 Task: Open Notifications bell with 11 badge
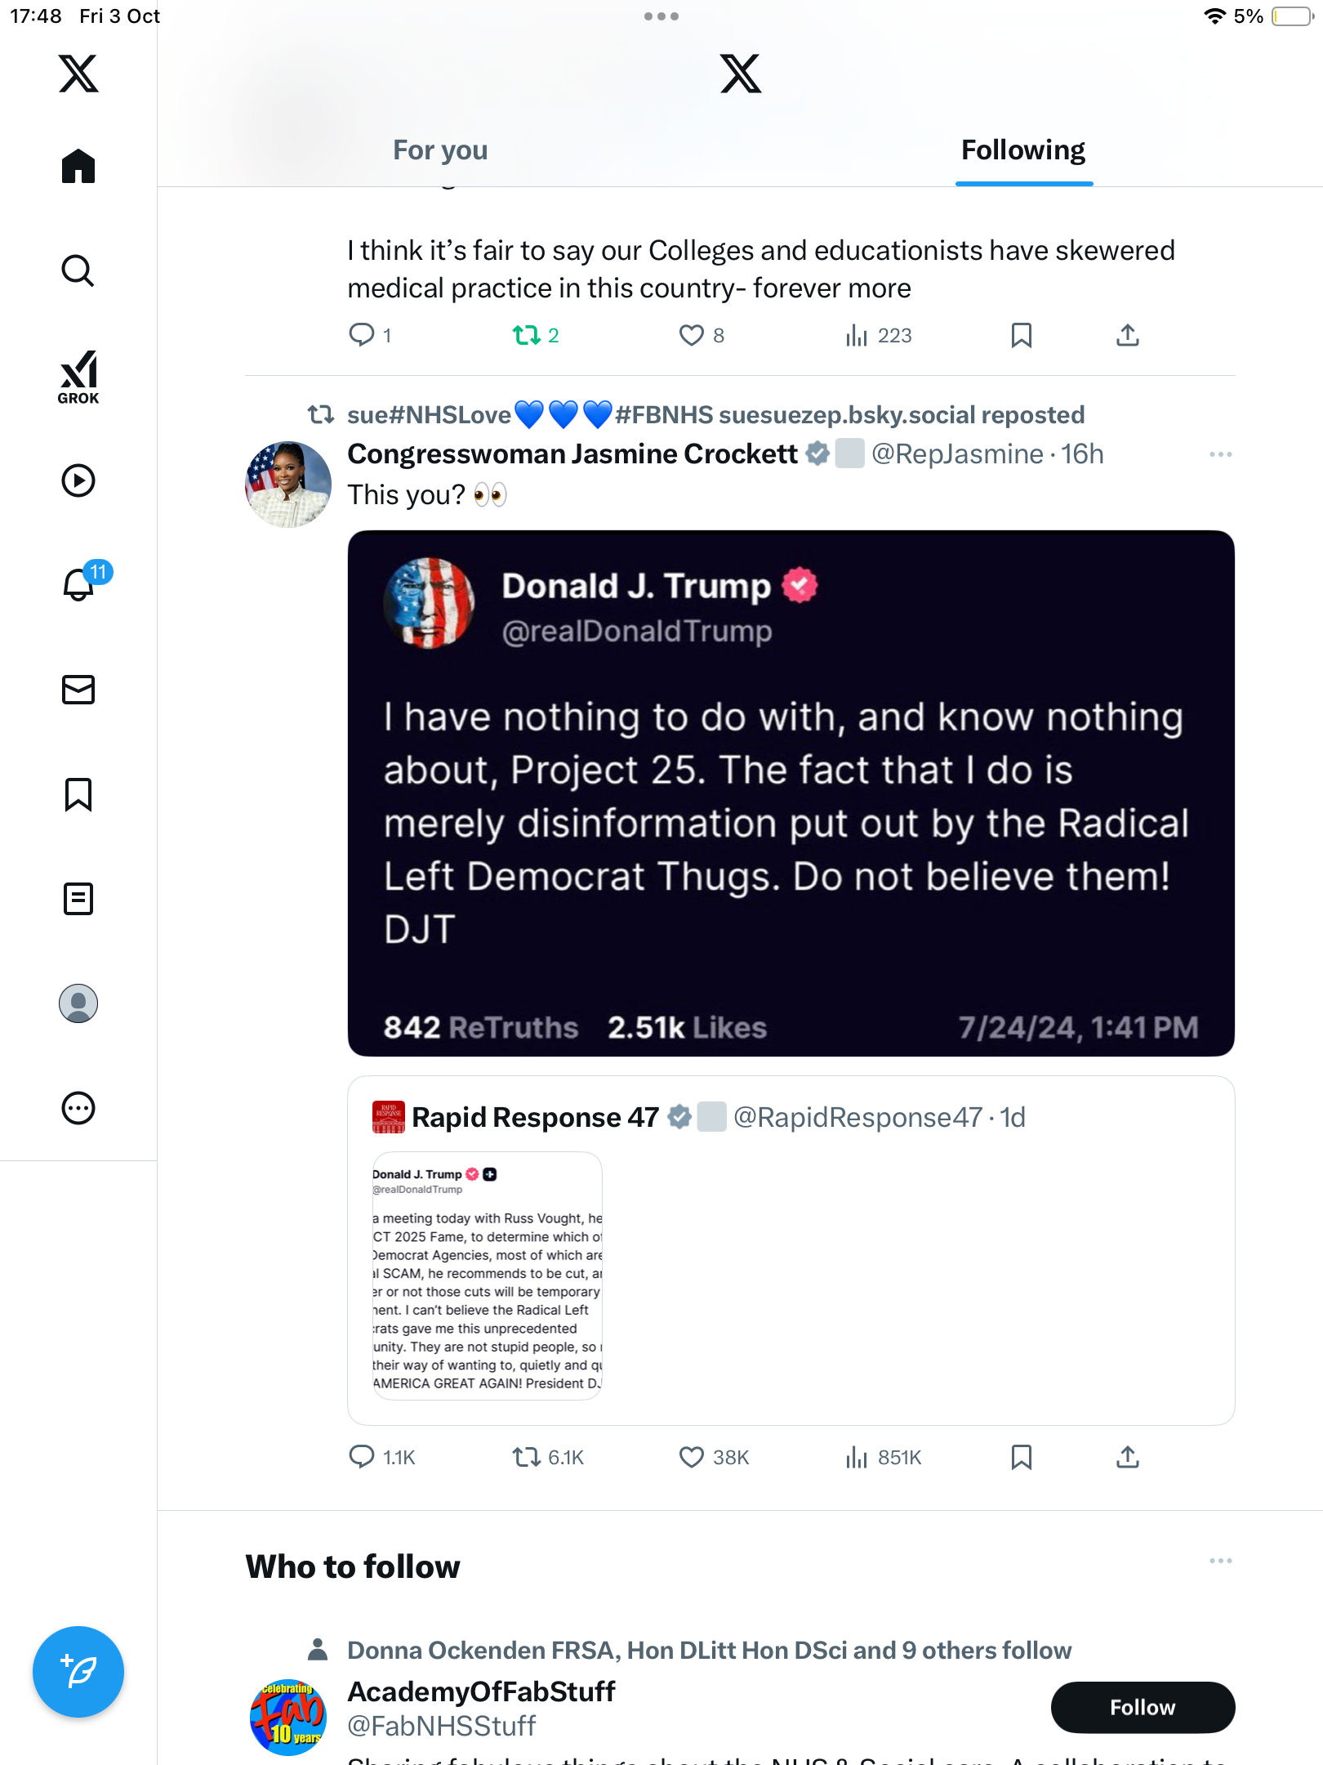(x=80, y=583)
